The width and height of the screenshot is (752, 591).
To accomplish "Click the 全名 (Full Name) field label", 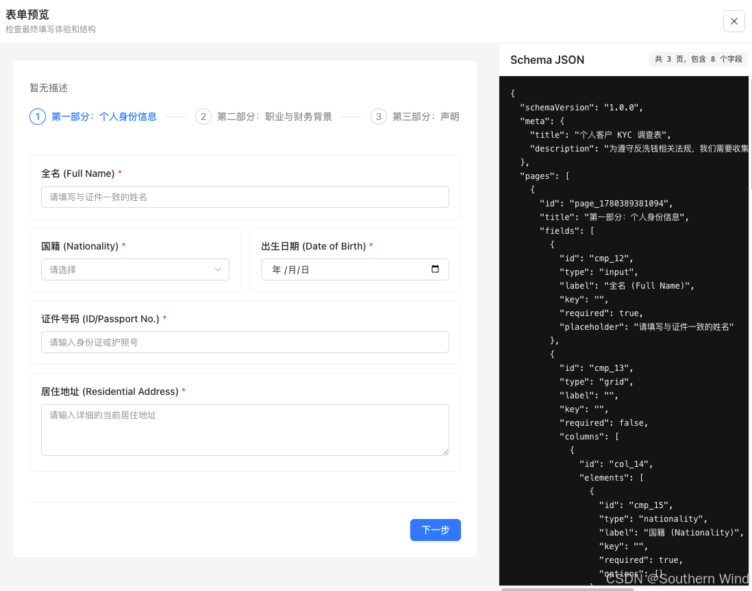I will (x=77, y=173).
